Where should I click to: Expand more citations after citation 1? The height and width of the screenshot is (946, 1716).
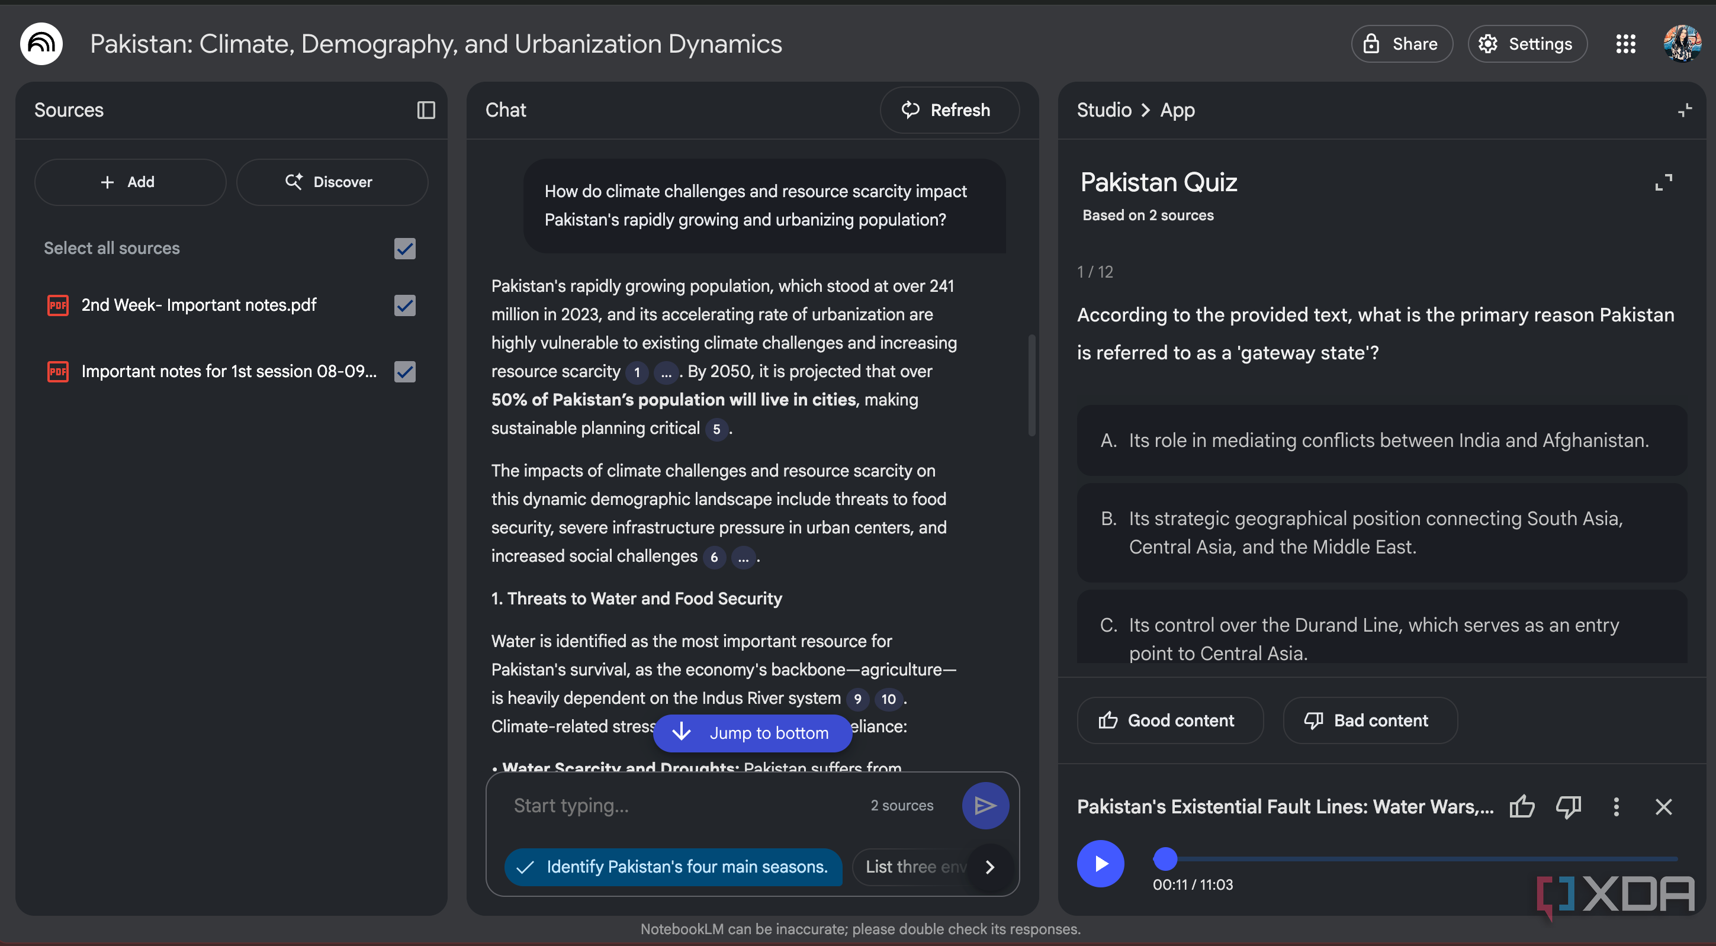[666, 372]
